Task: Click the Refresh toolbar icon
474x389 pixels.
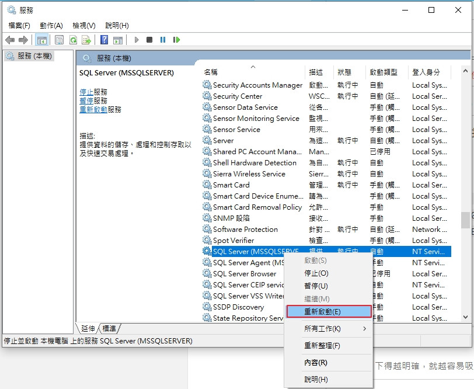Action: [x=73, y=40]
